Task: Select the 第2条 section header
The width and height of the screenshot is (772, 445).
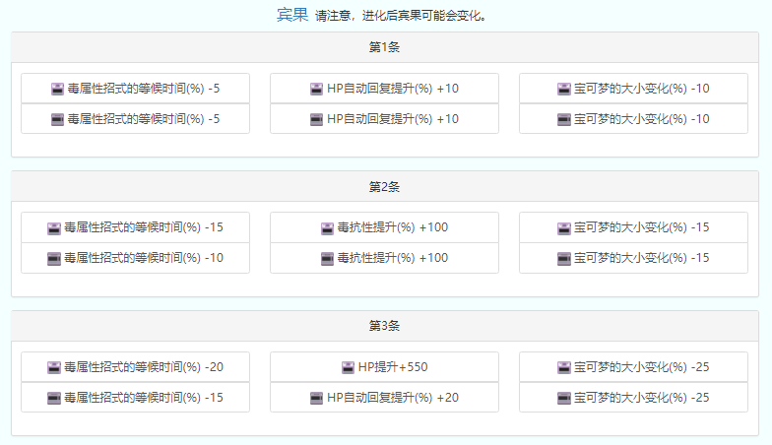Action: (x=384, y=186)
